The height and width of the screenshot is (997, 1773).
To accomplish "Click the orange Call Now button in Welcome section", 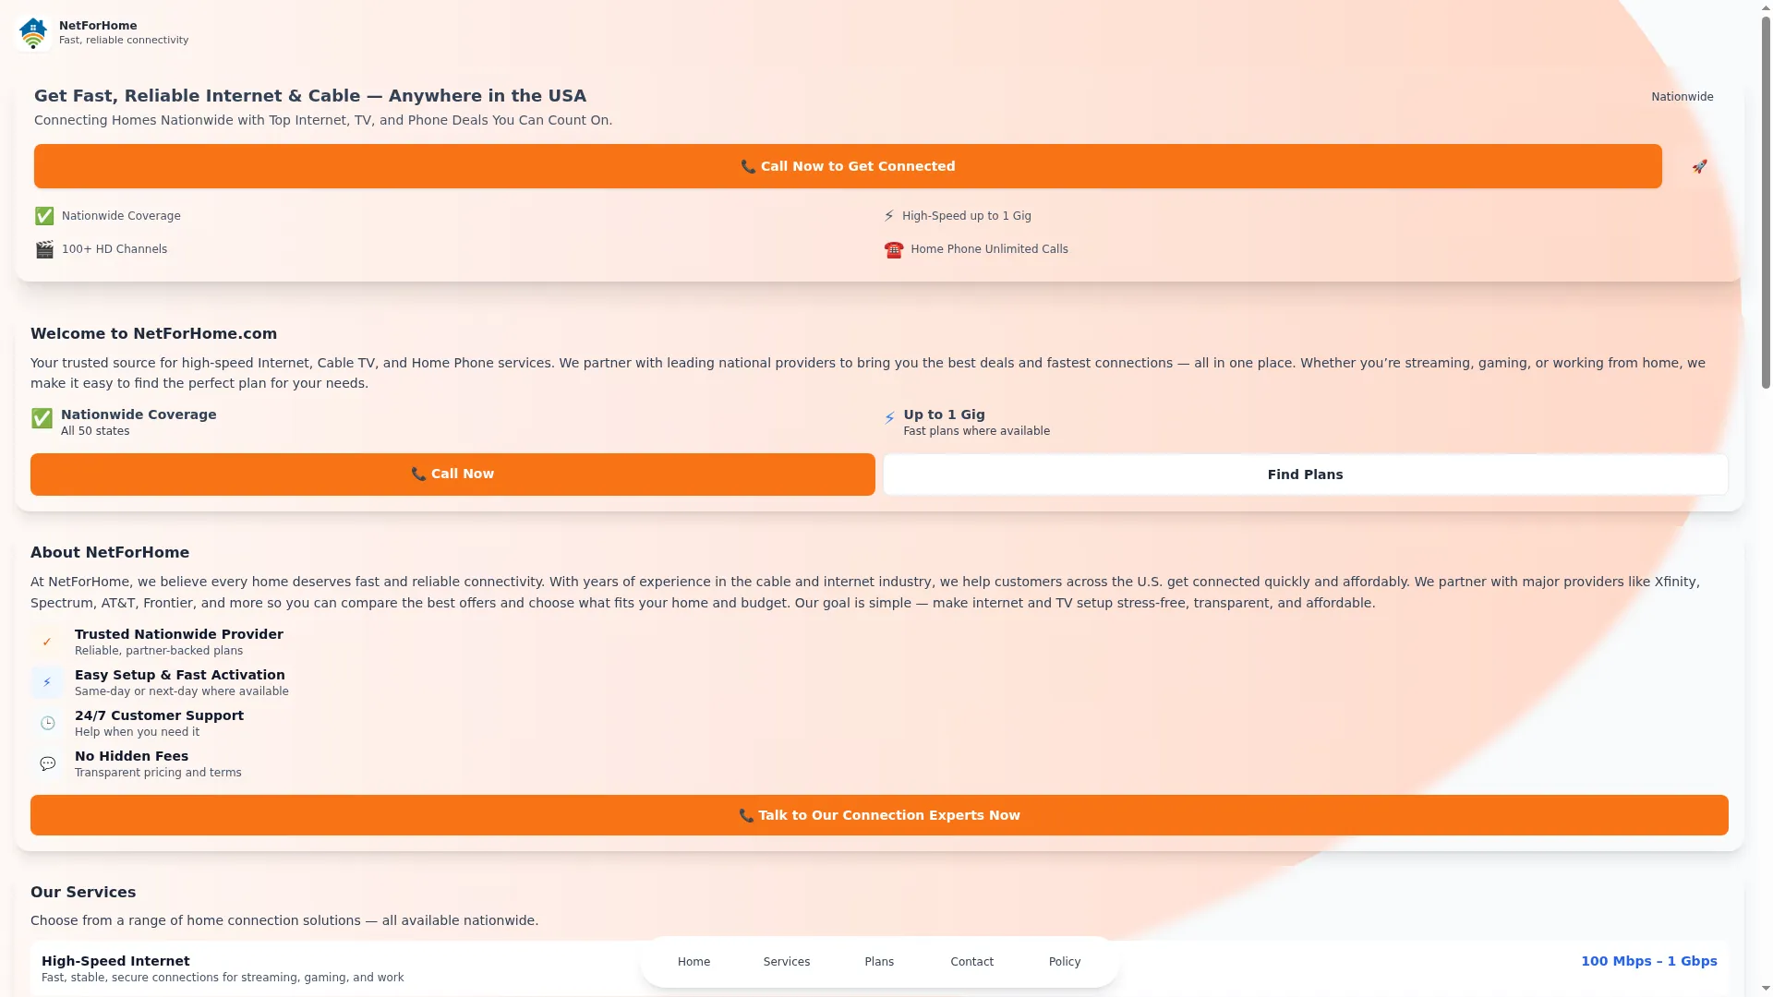I will (452, 474).
